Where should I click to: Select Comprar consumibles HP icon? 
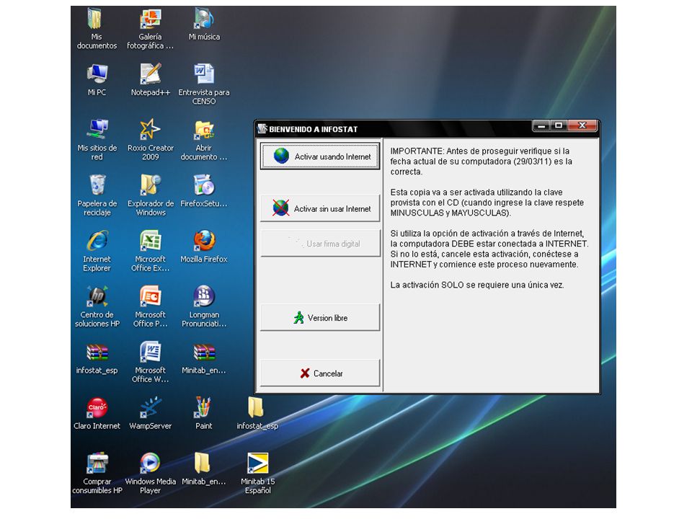click(97, 473)
